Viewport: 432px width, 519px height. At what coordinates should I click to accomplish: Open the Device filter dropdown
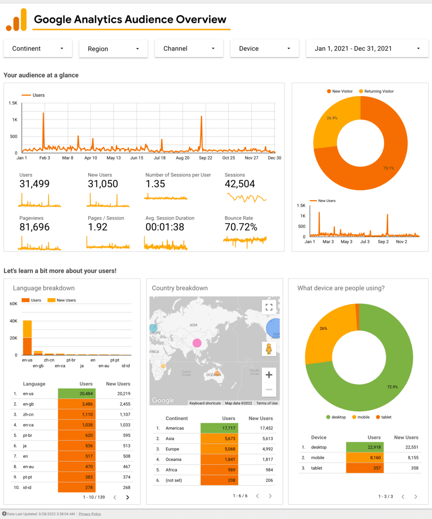(x=264, y=48)
